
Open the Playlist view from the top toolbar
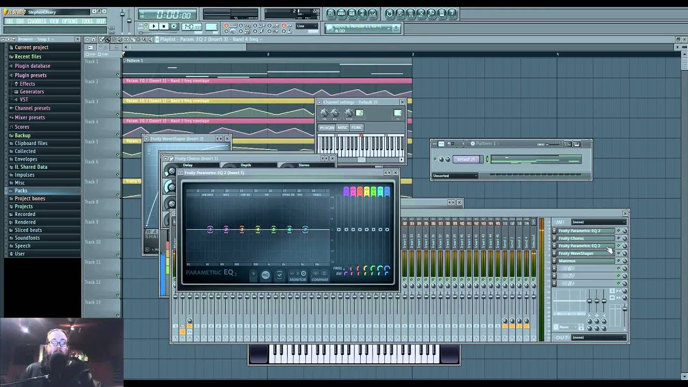(x=331, y=13)
